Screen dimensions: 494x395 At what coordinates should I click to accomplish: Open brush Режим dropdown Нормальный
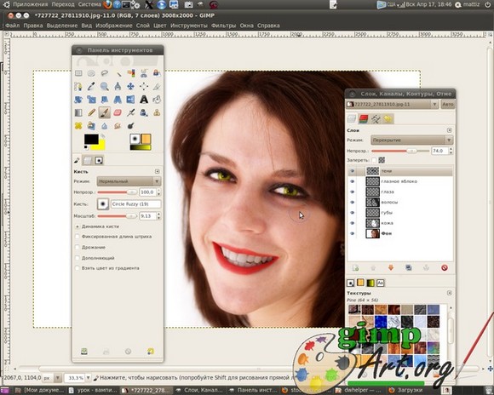pyautogui.click(x=129, y=181)
